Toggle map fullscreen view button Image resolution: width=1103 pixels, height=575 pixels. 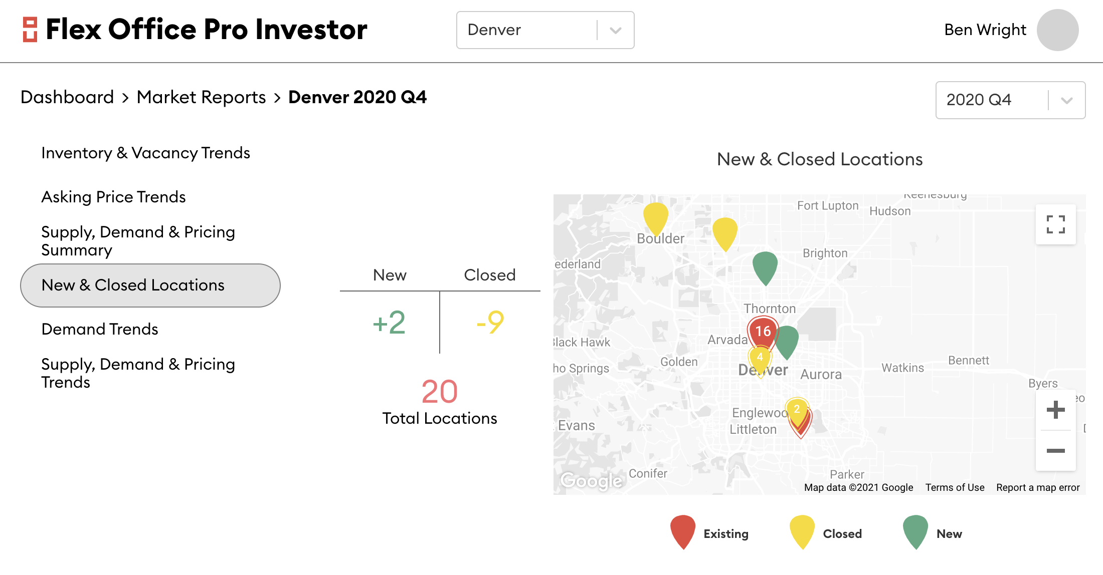(x=1055, y=224)
